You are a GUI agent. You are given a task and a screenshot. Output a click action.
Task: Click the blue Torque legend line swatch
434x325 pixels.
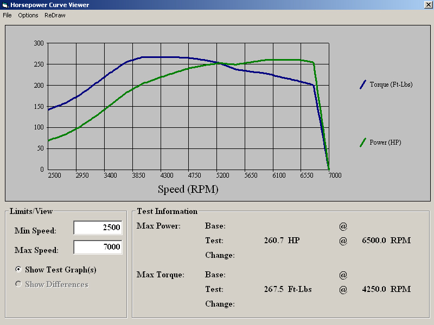pos(363,84)
